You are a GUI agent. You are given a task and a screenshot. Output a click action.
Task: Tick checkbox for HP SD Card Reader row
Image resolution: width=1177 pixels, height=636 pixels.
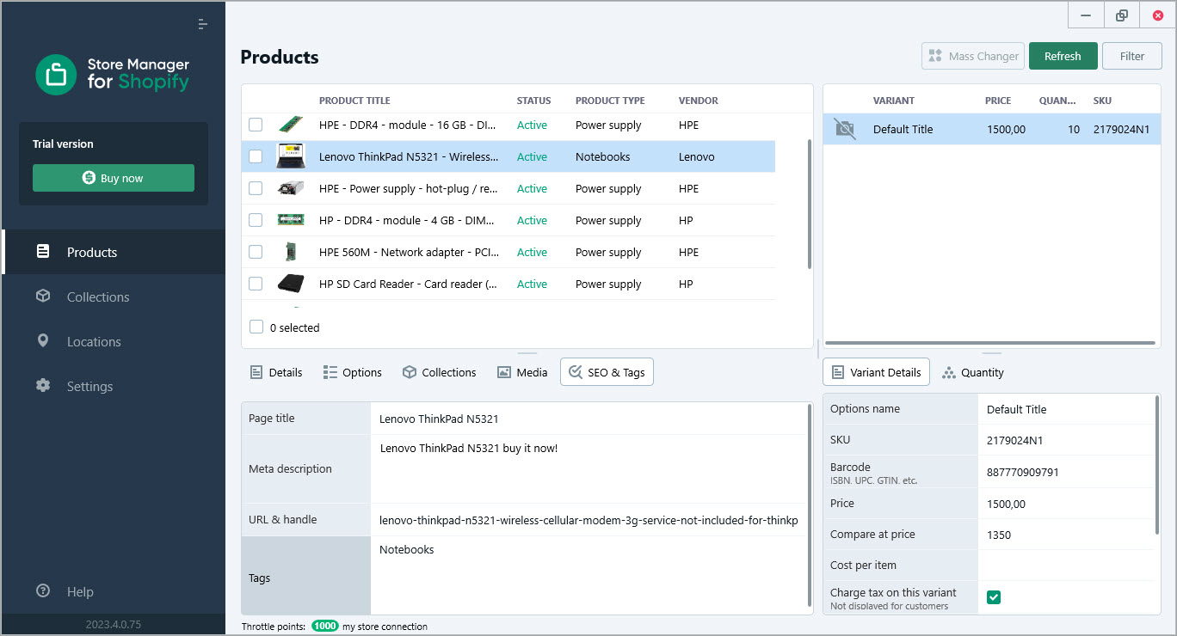tap(256, 284)
